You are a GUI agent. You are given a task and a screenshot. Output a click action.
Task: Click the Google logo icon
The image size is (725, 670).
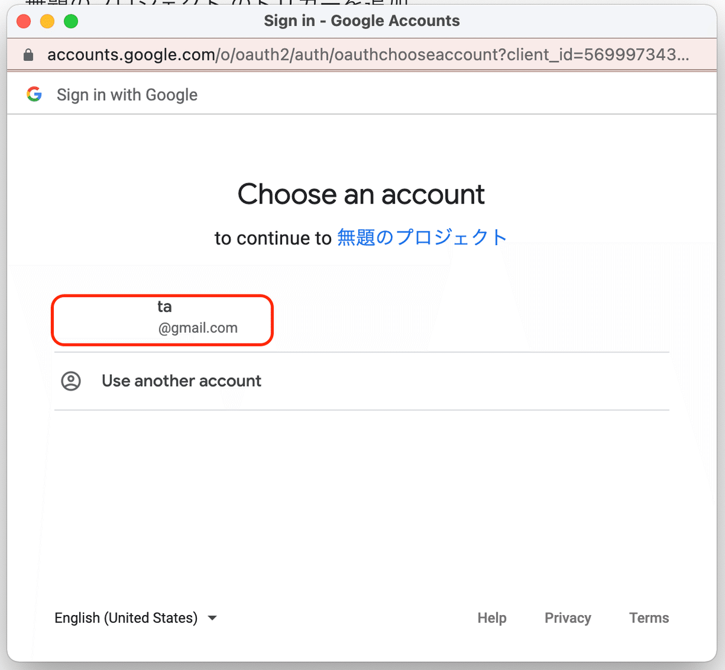34,94
